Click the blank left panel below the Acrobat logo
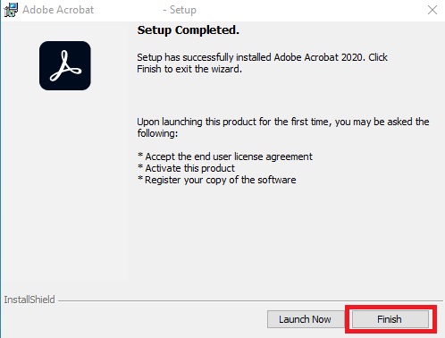Screen dimensions: 445x338 [x=64, y=185]
